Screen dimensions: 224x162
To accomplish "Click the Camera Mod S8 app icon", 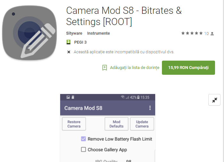I will [29, 33].
